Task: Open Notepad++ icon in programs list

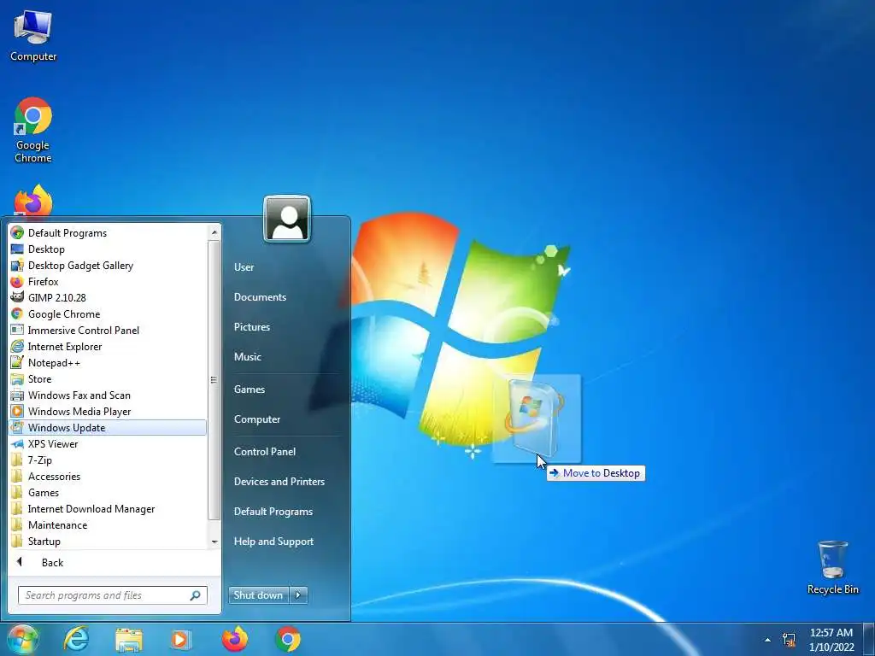Action: [x=17, y=362]
